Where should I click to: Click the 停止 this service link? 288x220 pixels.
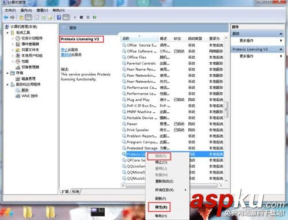[63, 50]
